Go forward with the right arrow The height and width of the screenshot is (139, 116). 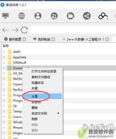[x=15, y=30]
